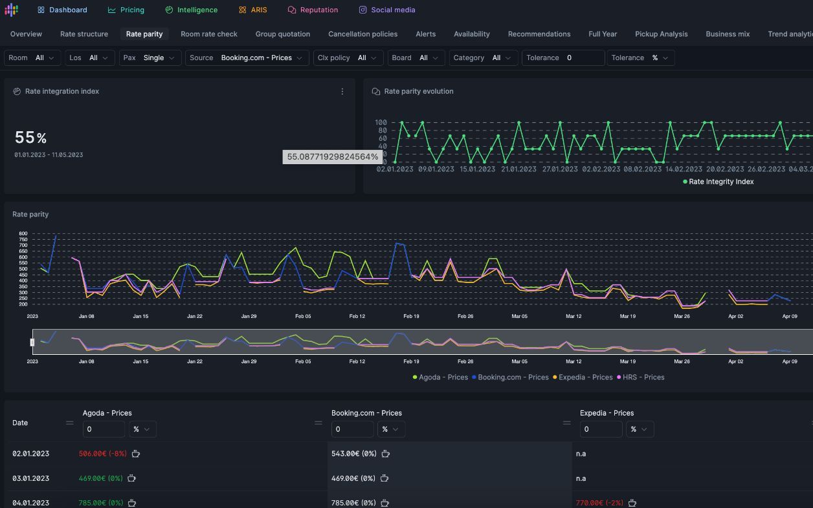The height and width of the screenshot is (508, 813).
Task: Click the app logo icon
Action: (11, 10)
